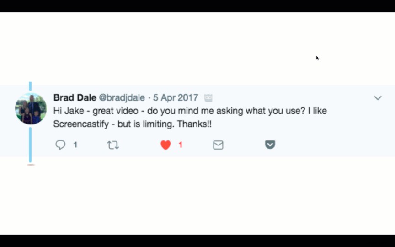Click the reply speech bubble icon

60,145
